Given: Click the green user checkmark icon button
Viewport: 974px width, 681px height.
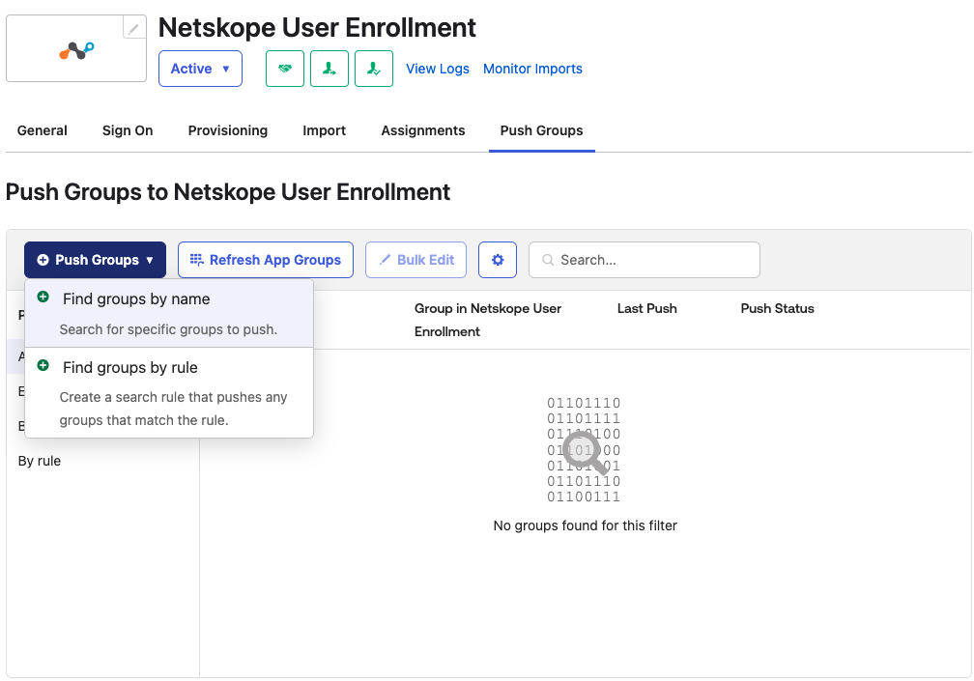Looking at the screenshot, I should pos(373,69).
